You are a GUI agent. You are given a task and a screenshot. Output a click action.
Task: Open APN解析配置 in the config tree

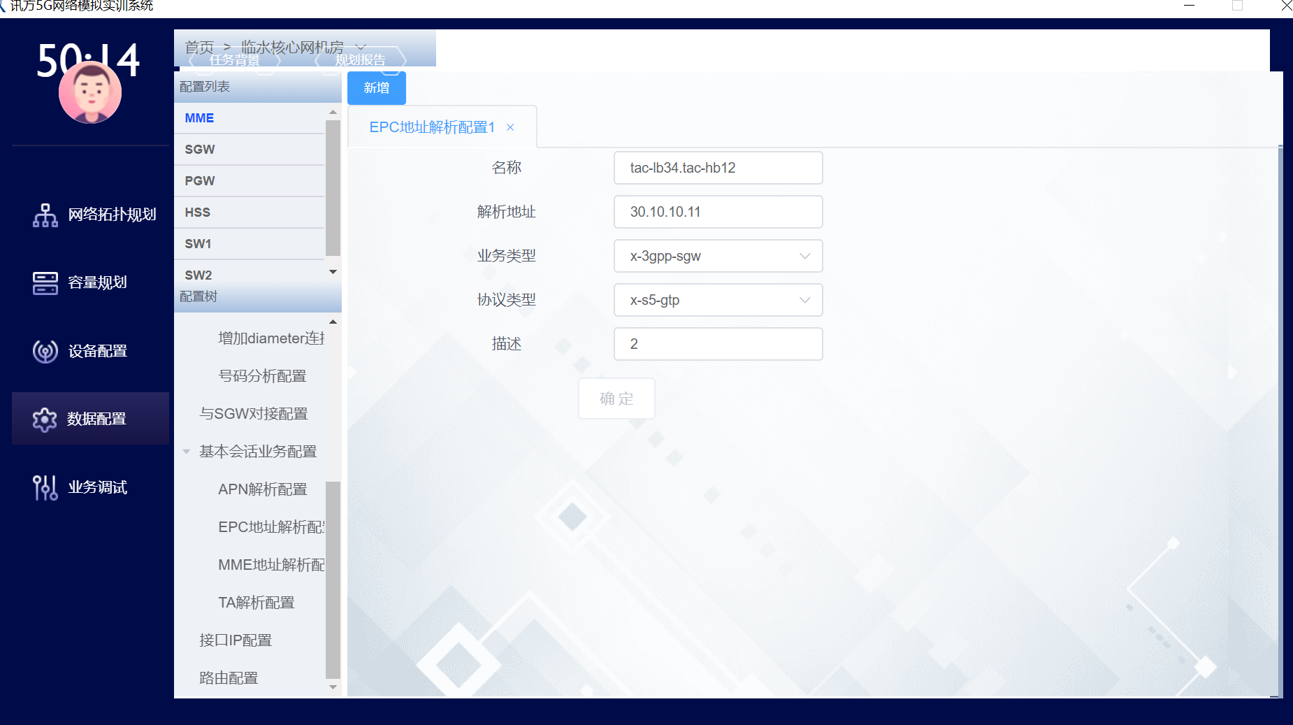pos(262,489)
